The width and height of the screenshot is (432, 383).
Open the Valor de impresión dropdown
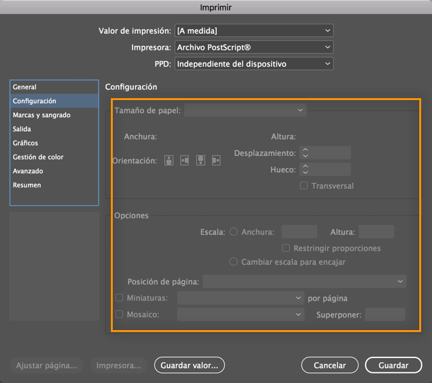pos(254,31)
